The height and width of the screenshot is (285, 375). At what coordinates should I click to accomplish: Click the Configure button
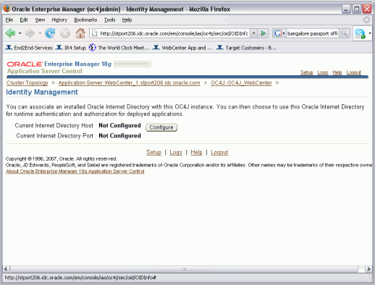click(x=161, y=127)
